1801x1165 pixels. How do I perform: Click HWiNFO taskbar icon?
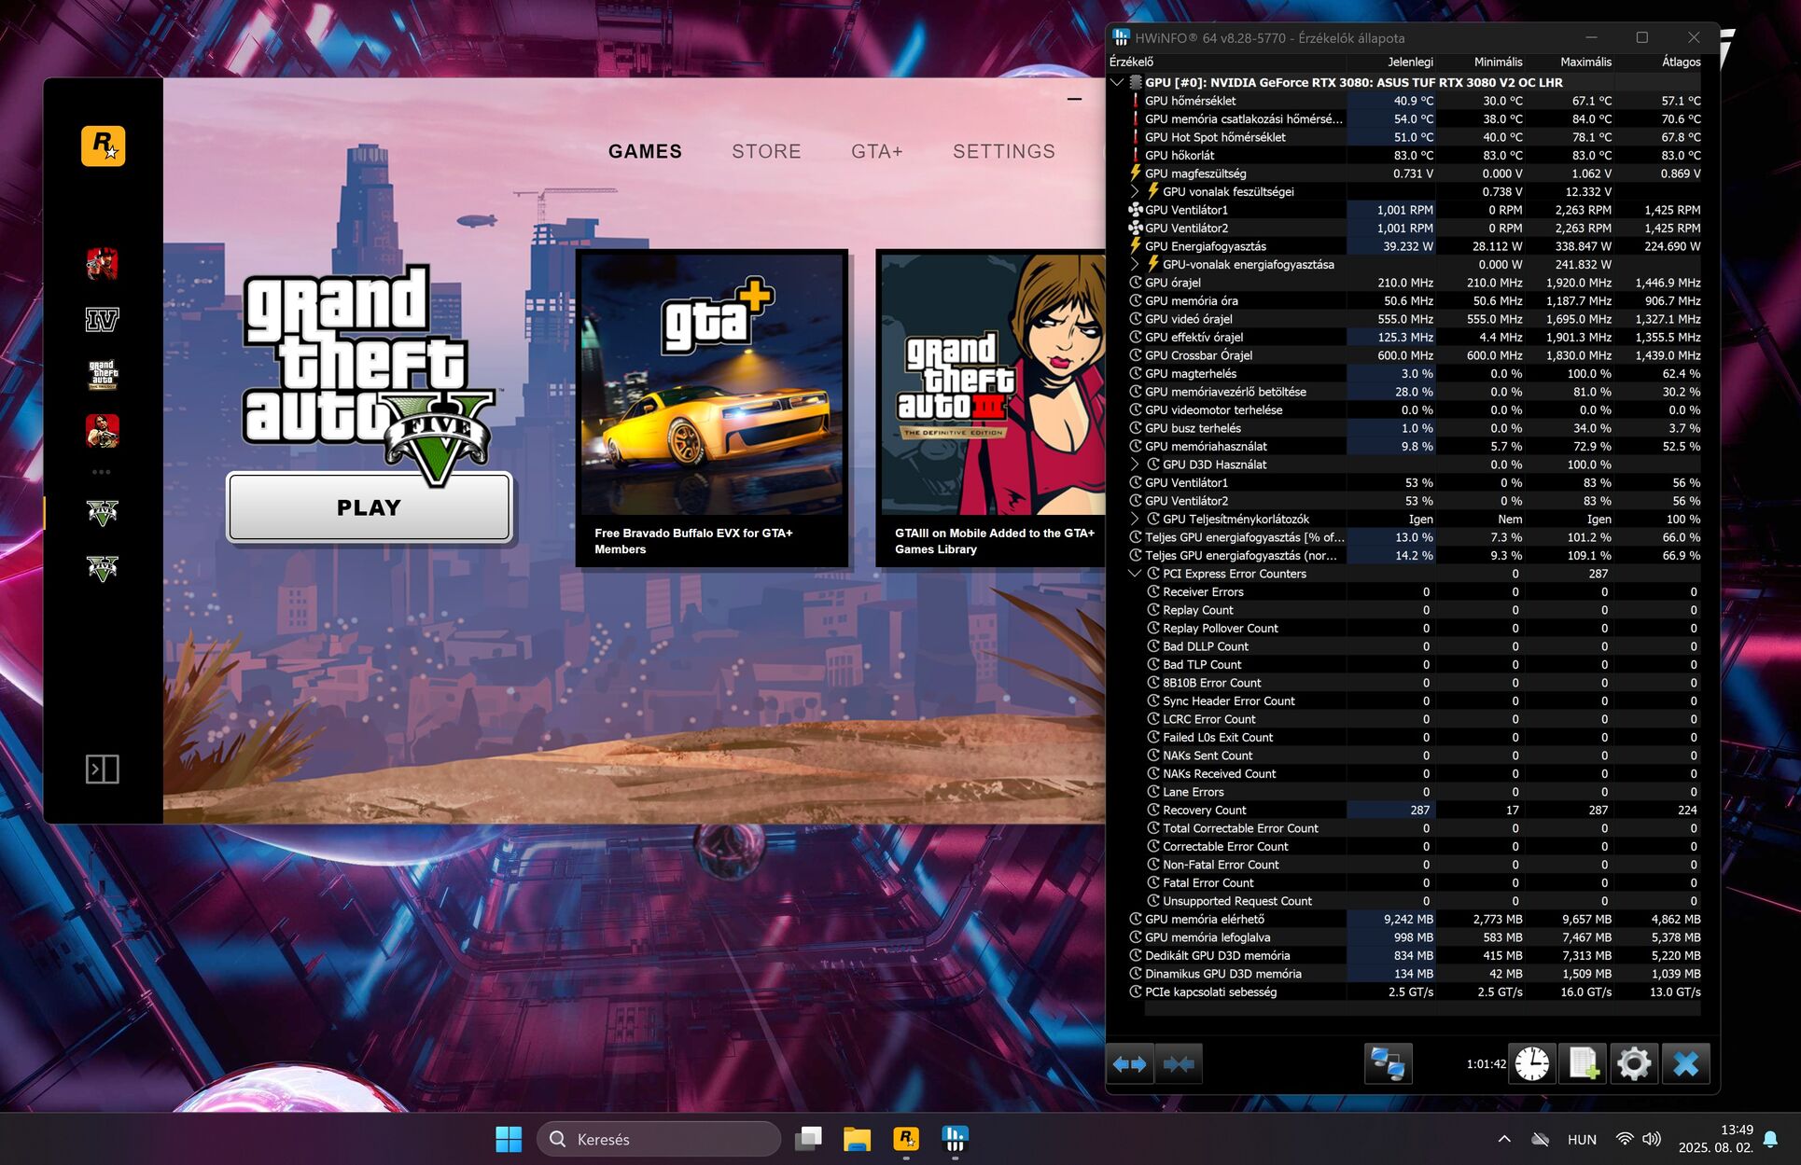point(955,1139)
